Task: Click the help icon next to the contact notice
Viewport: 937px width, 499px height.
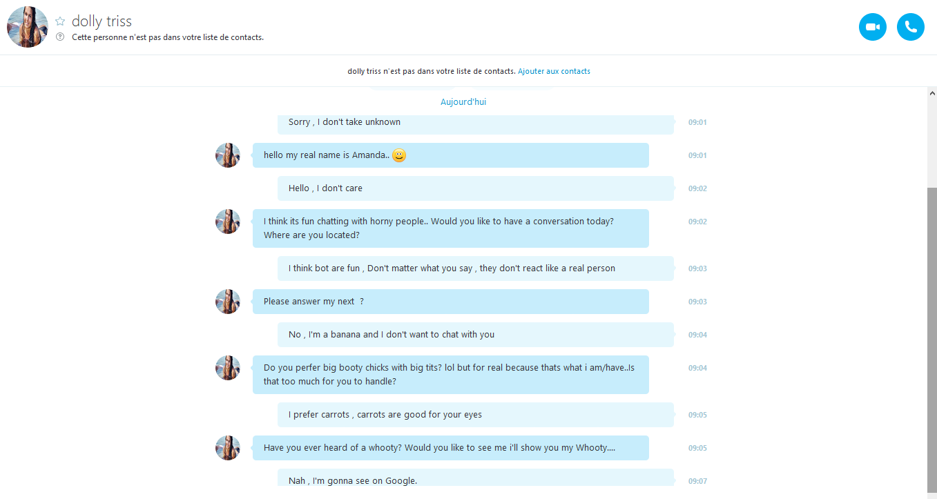Action: 59,37
